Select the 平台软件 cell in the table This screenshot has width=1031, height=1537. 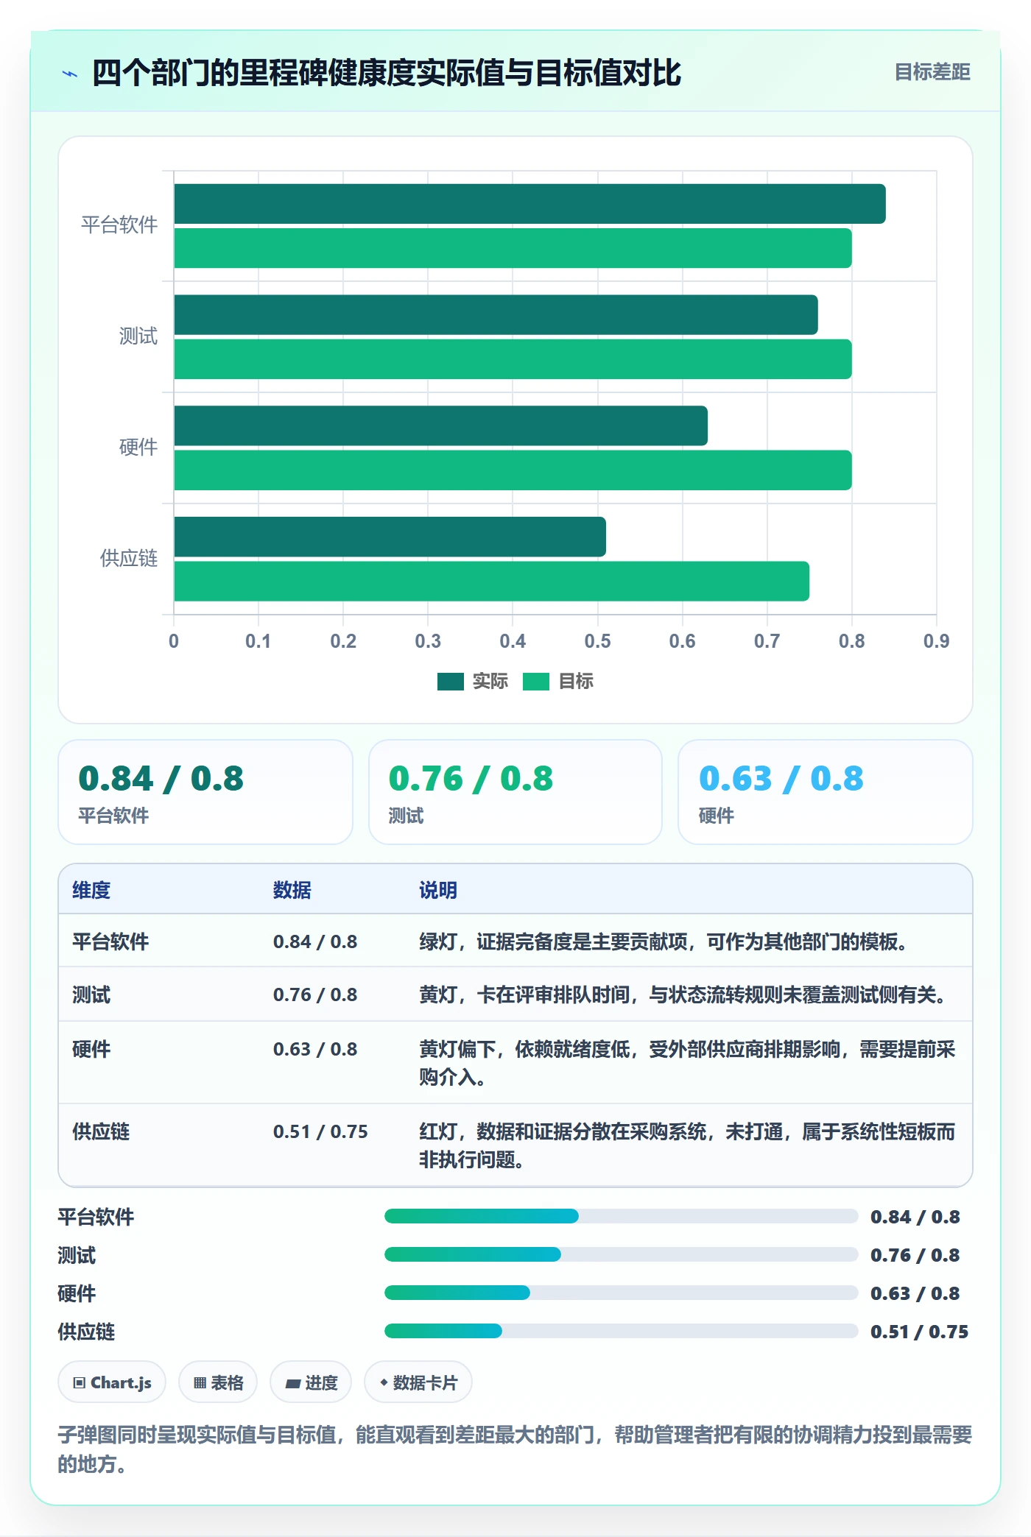click(x=110, y=941)
